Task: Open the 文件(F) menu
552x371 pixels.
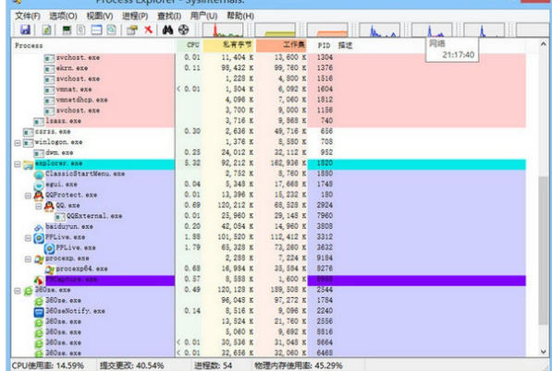Action: 28,16
